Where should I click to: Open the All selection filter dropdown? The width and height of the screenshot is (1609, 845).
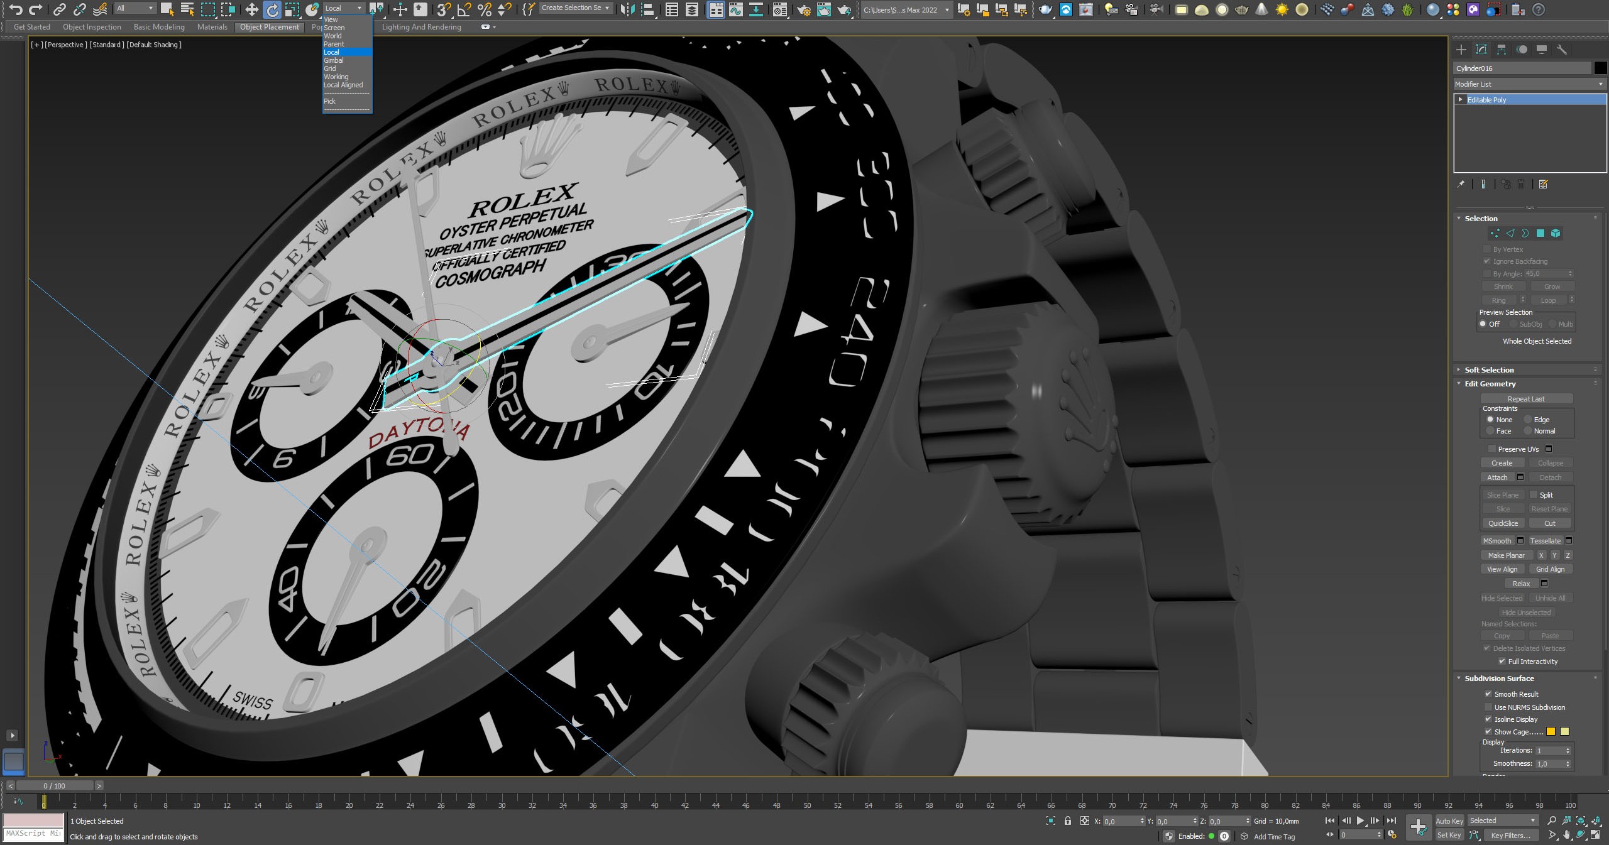click(135, 8)
